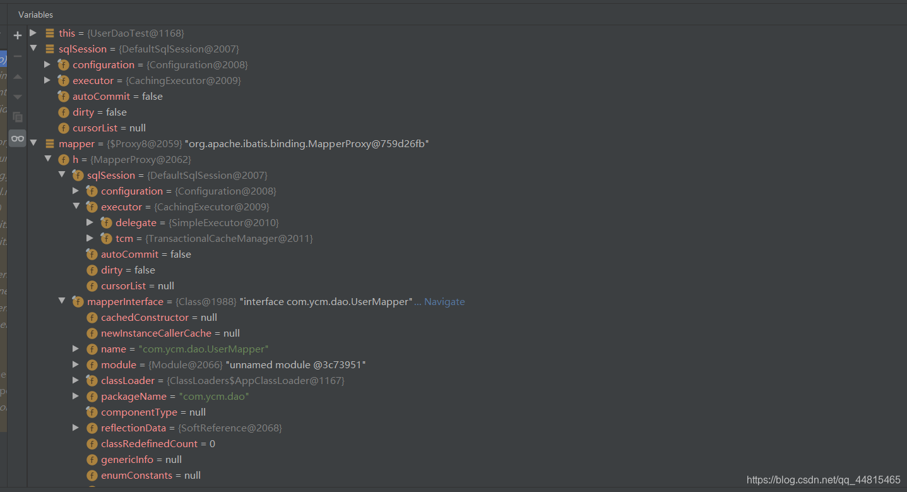The width and height of the screenshot is (907, 492).
Task: Click the field icon beside top-level dirty
Action: 63,112
